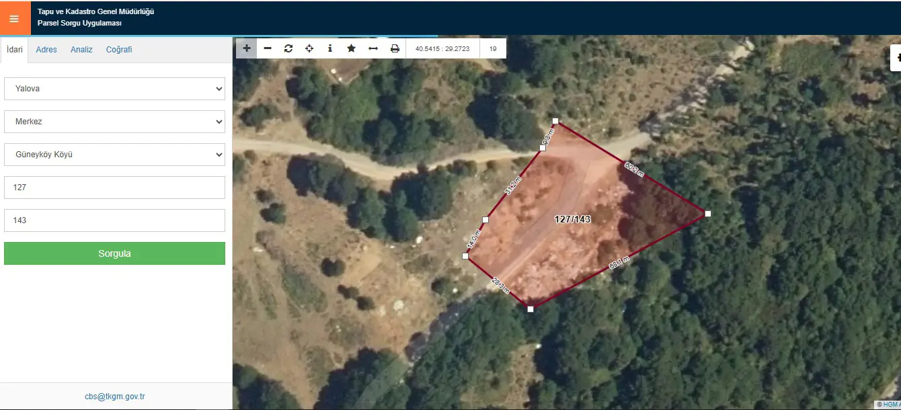Open the Güneyköy Köyü neighborhood dropdown
This screenshot has height=410, width=901.
pos(114,155)
